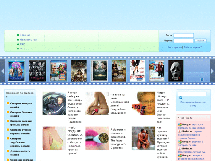Open Смотреть русские сериалы онлайн category
The image size is (215, 161).
click(x=21, y=132)
